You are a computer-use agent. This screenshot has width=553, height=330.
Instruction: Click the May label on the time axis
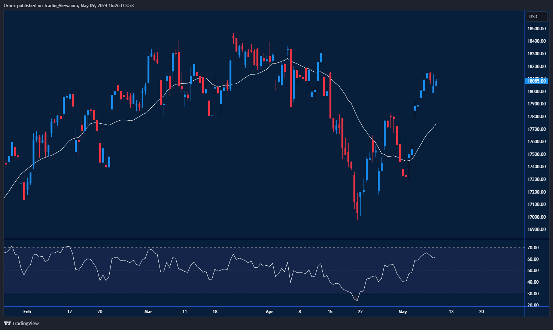tap(403, 311)
